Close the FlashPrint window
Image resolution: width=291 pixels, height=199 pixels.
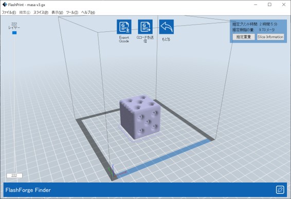[x=284, y=5]
